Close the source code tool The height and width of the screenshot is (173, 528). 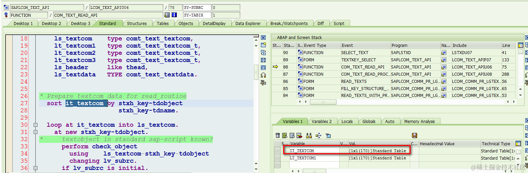point(263,38)
